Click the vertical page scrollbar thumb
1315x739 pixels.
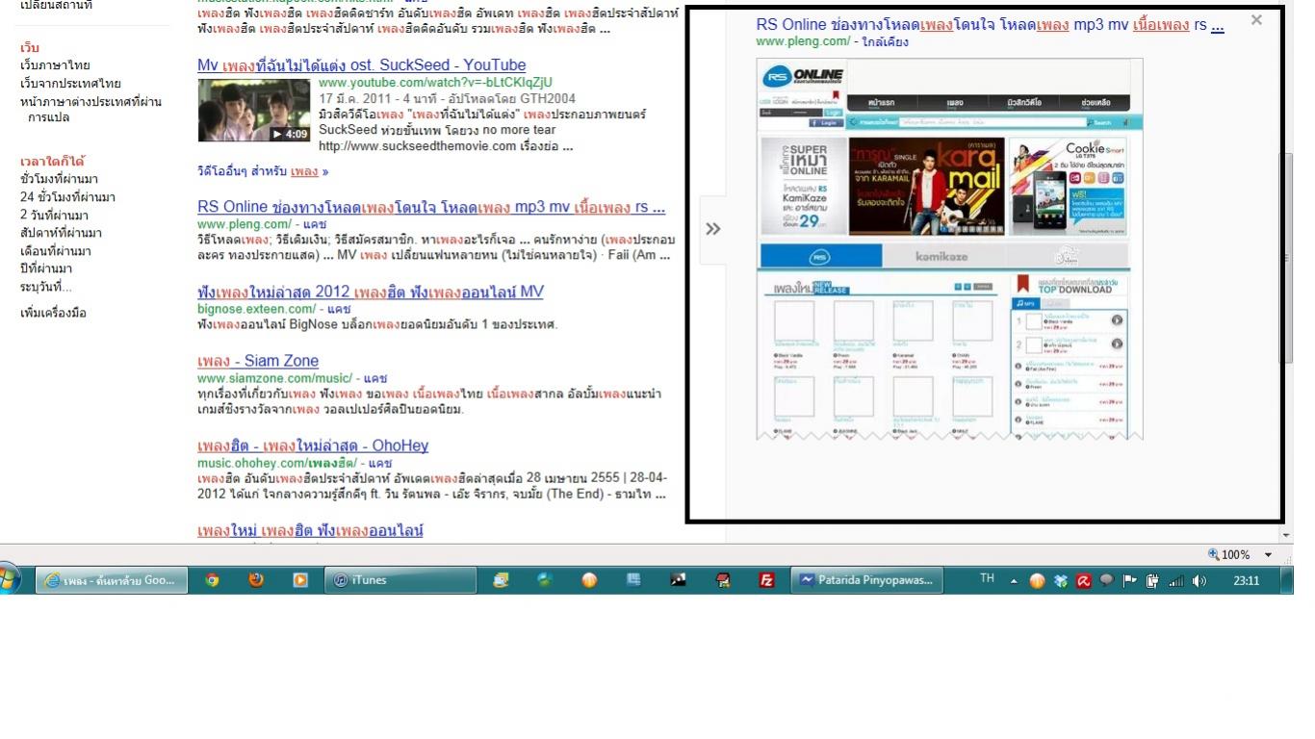tap(1287, 258)
